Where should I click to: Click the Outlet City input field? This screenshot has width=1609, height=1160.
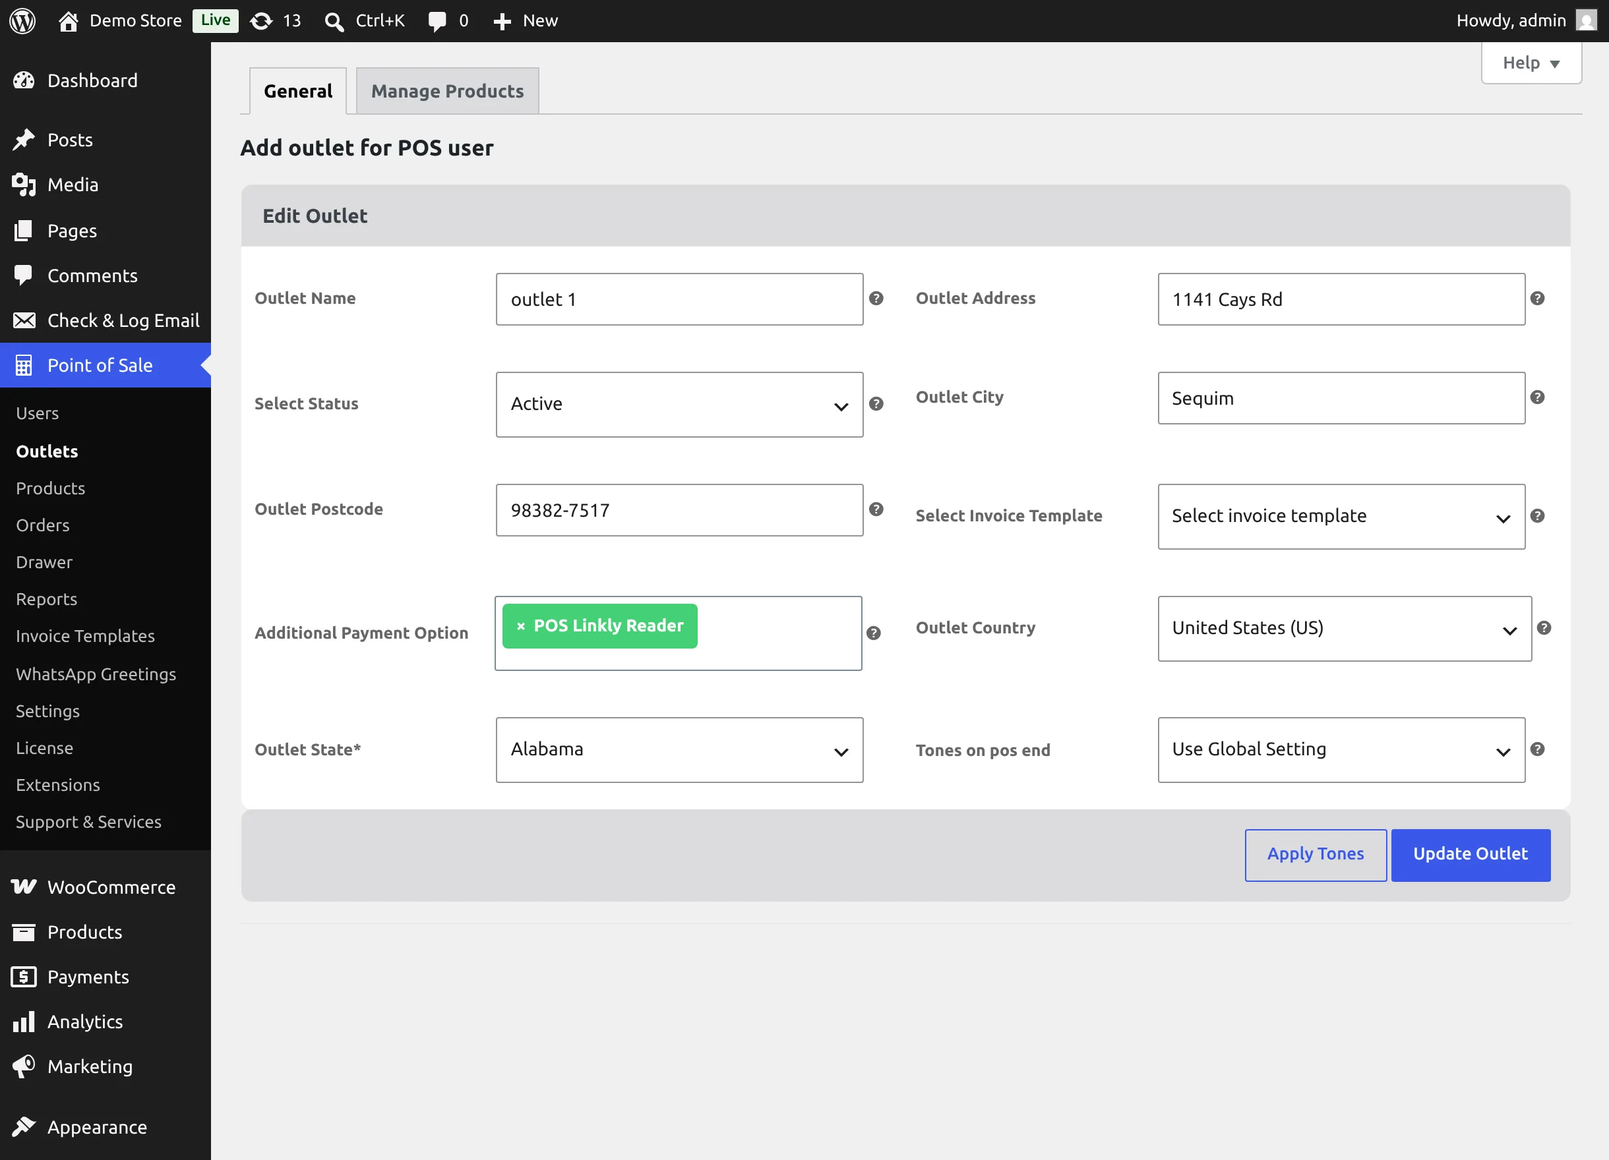coord(1341,398)
